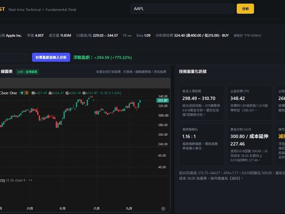Click the 331.87 current price label
The image size is (285, 214).
pos(163,100)
